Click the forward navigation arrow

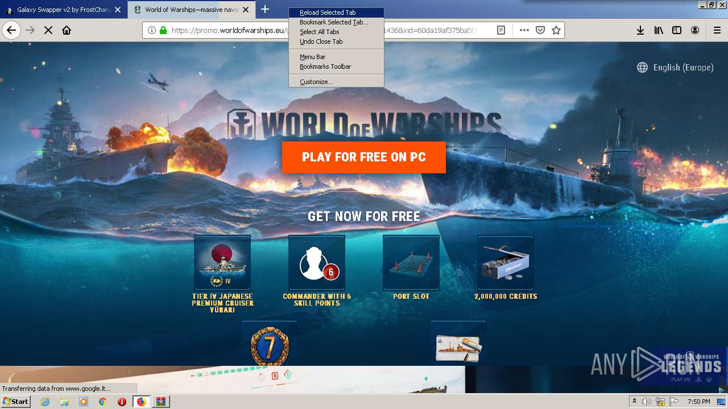(30, 30)
